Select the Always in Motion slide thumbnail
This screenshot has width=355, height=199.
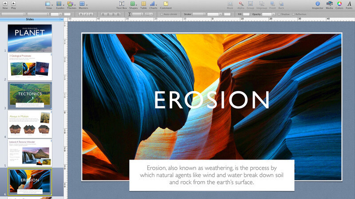click(x=30, y=125)
